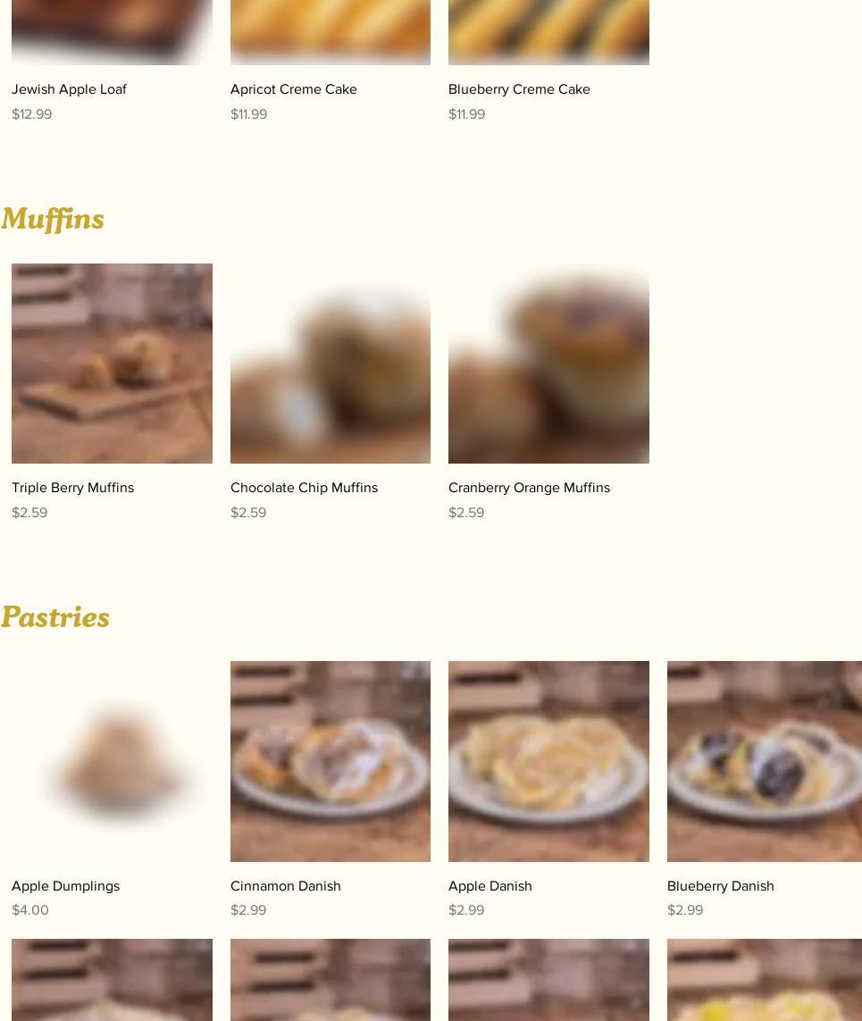The image size is (862, 1021).
Task: Open the Apricot Creme Cake title link
Action: tap(294, 89)
